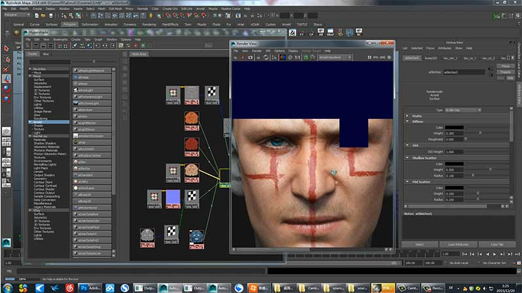Open the Hypershade Graph menu
This screenshot has height=293, width=522.
pyautogui.click(x=99, y=39)
